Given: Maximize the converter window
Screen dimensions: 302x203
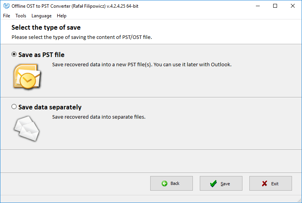Looking at the screenshot, I should click(275, 6).
